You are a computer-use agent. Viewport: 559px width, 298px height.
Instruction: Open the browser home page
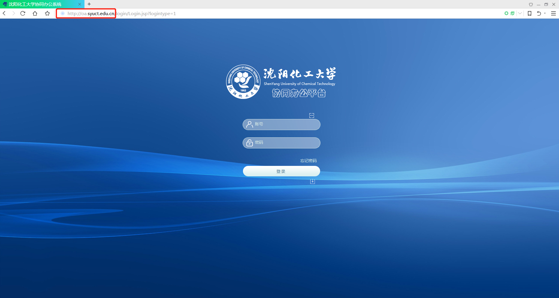coord(35,13)
